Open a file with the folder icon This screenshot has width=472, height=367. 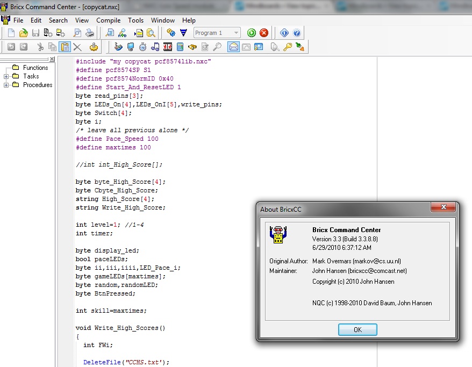[x=23, y=33]
